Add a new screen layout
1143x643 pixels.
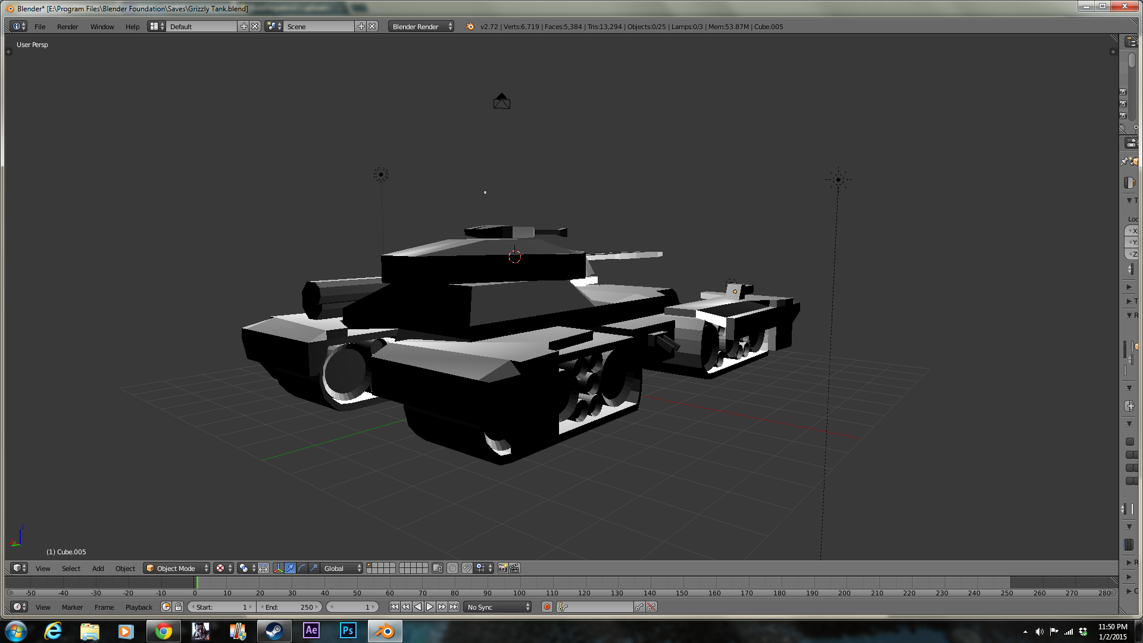click(x=243, y=27)
